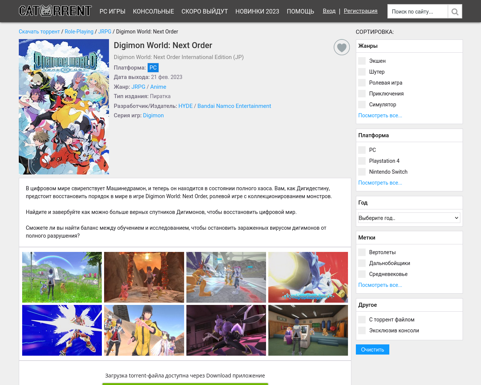Click the Регистрация link
The width and height of the screenshot is (481, 385).
tap(361, 11)
